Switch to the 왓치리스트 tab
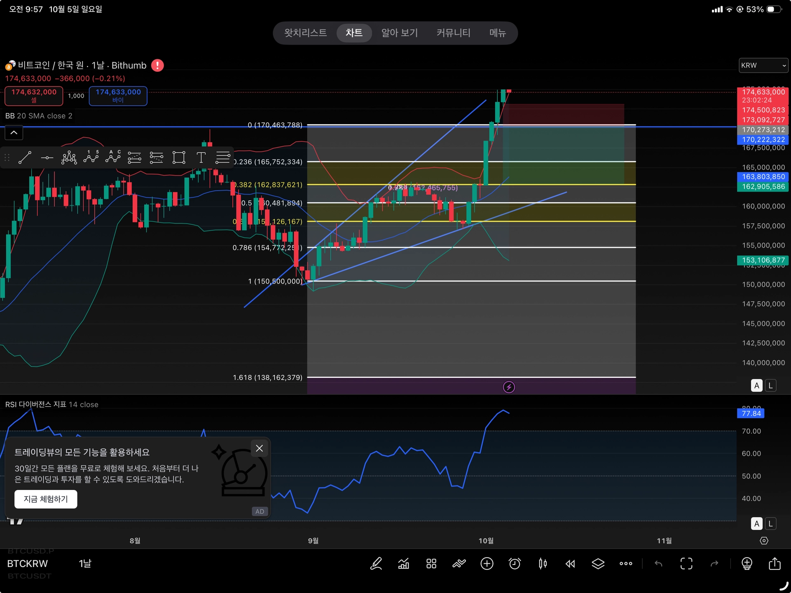791x593 pixels. pyautogui.click(x=305, y=33)
